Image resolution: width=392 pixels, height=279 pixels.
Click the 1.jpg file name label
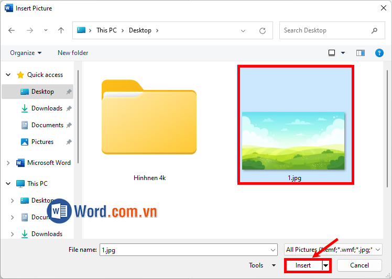click(x=295, y=178)
